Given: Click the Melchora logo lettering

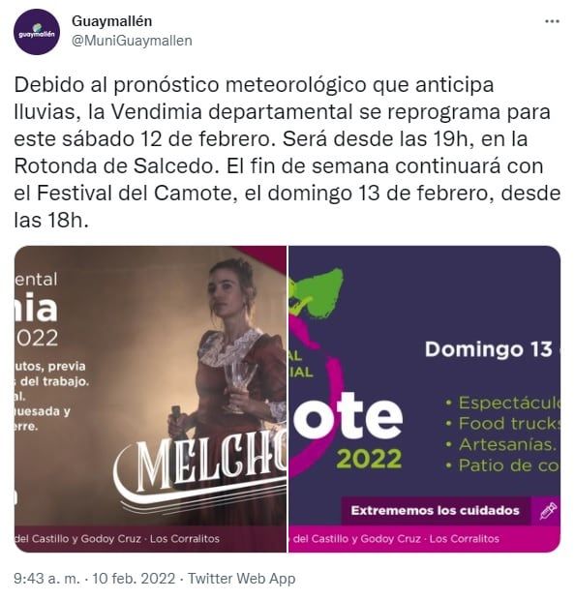Looking at the screenshot, I should [x=202, y=468].
